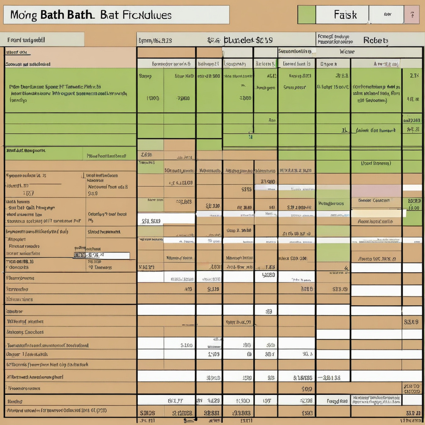Select the Weare cell
425x425 pixels.
click(347, 52)
